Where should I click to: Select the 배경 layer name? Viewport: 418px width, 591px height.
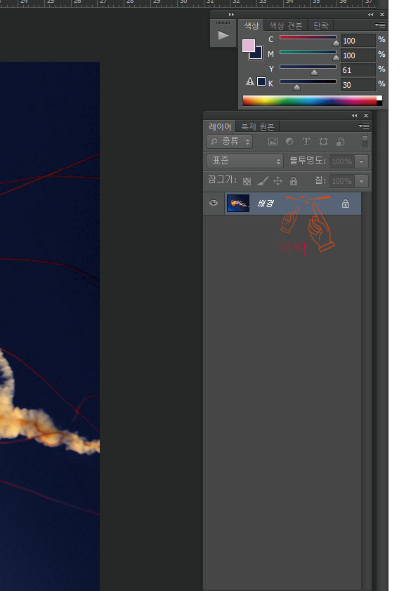[x=266, y=204]
